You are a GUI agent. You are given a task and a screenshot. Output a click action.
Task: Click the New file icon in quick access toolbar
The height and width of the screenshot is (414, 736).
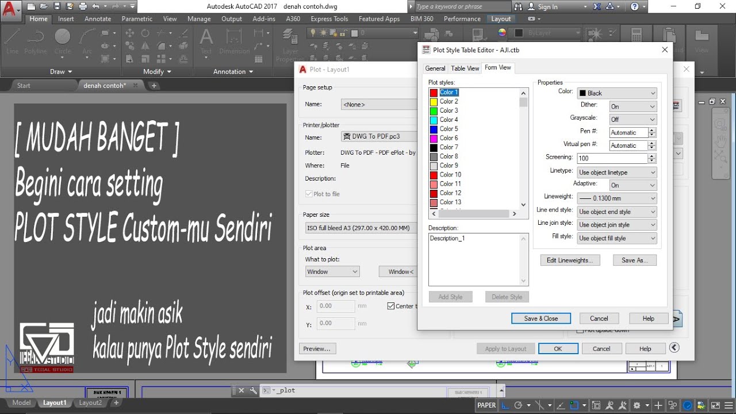31,7
